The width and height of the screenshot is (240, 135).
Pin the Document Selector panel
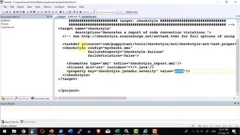point(48,16)
